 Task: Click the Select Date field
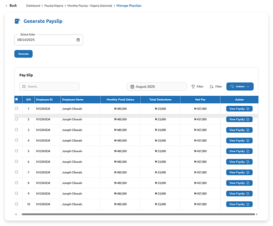point(49,40)
